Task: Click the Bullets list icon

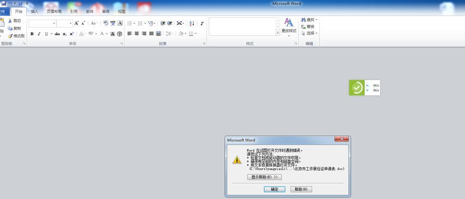Action: click(130, 23)
